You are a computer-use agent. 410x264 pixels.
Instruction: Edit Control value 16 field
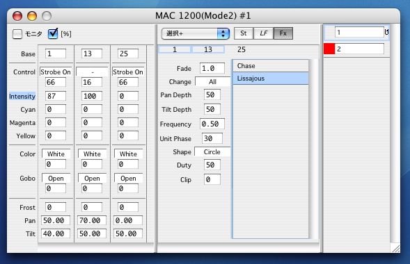[91, 82]
